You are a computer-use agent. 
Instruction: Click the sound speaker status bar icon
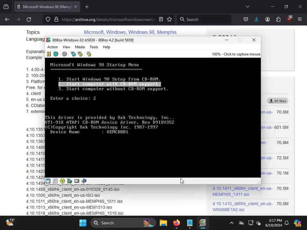pos(84,181)
